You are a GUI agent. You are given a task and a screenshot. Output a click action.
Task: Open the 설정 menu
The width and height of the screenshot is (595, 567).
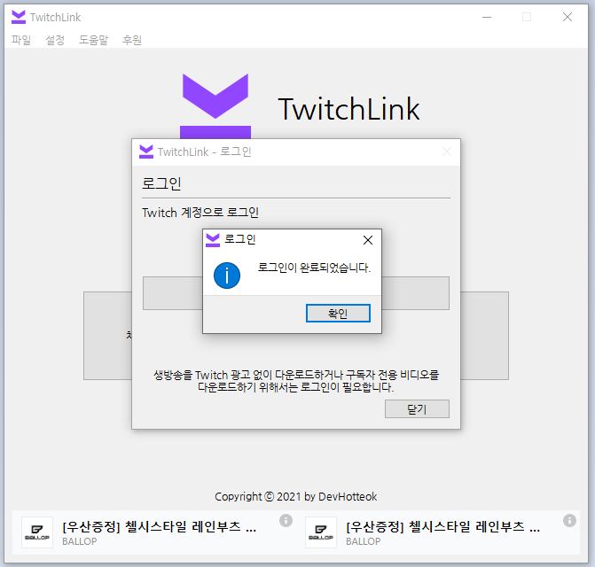click(55, 40)
